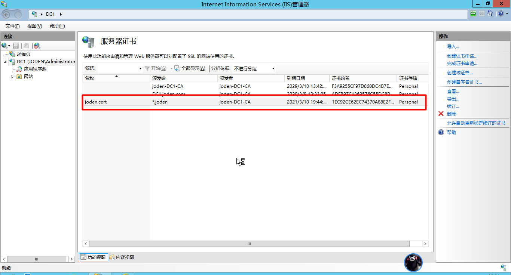The height and width of the screenshot is (275, 511).
Task: Open the 视图 menu
Action: [34, 26]
